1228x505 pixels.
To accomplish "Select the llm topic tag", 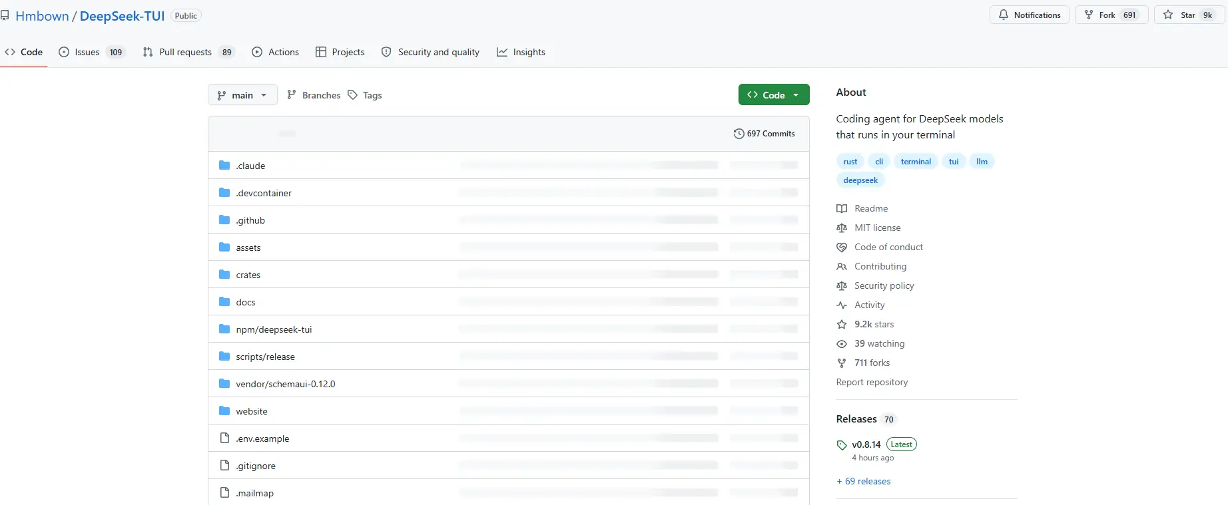I will click(x=982, y=161).
